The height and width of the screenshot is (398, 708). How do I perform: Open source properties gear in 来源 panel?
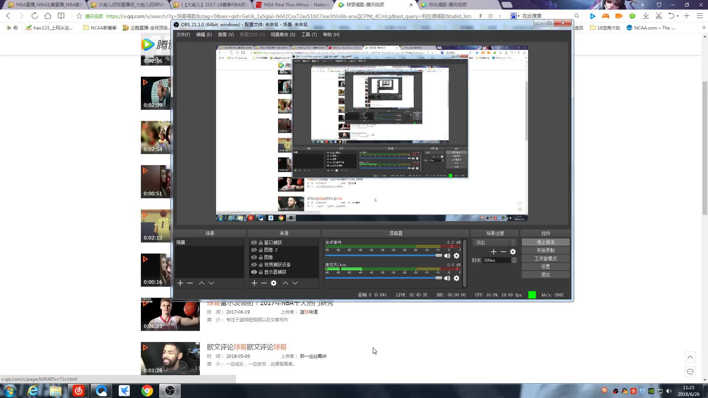274,283
